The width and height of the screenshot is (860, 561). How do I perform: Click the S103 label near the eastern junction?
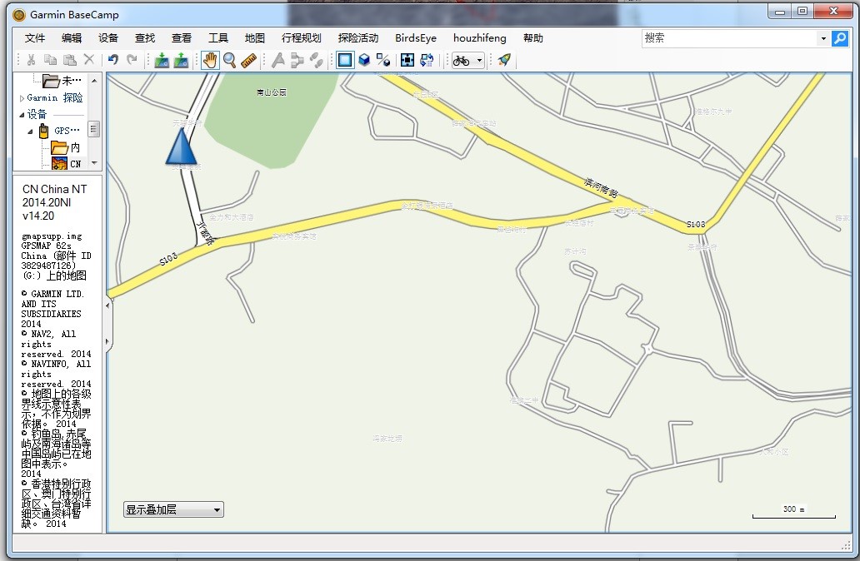(x=696, y=224)
